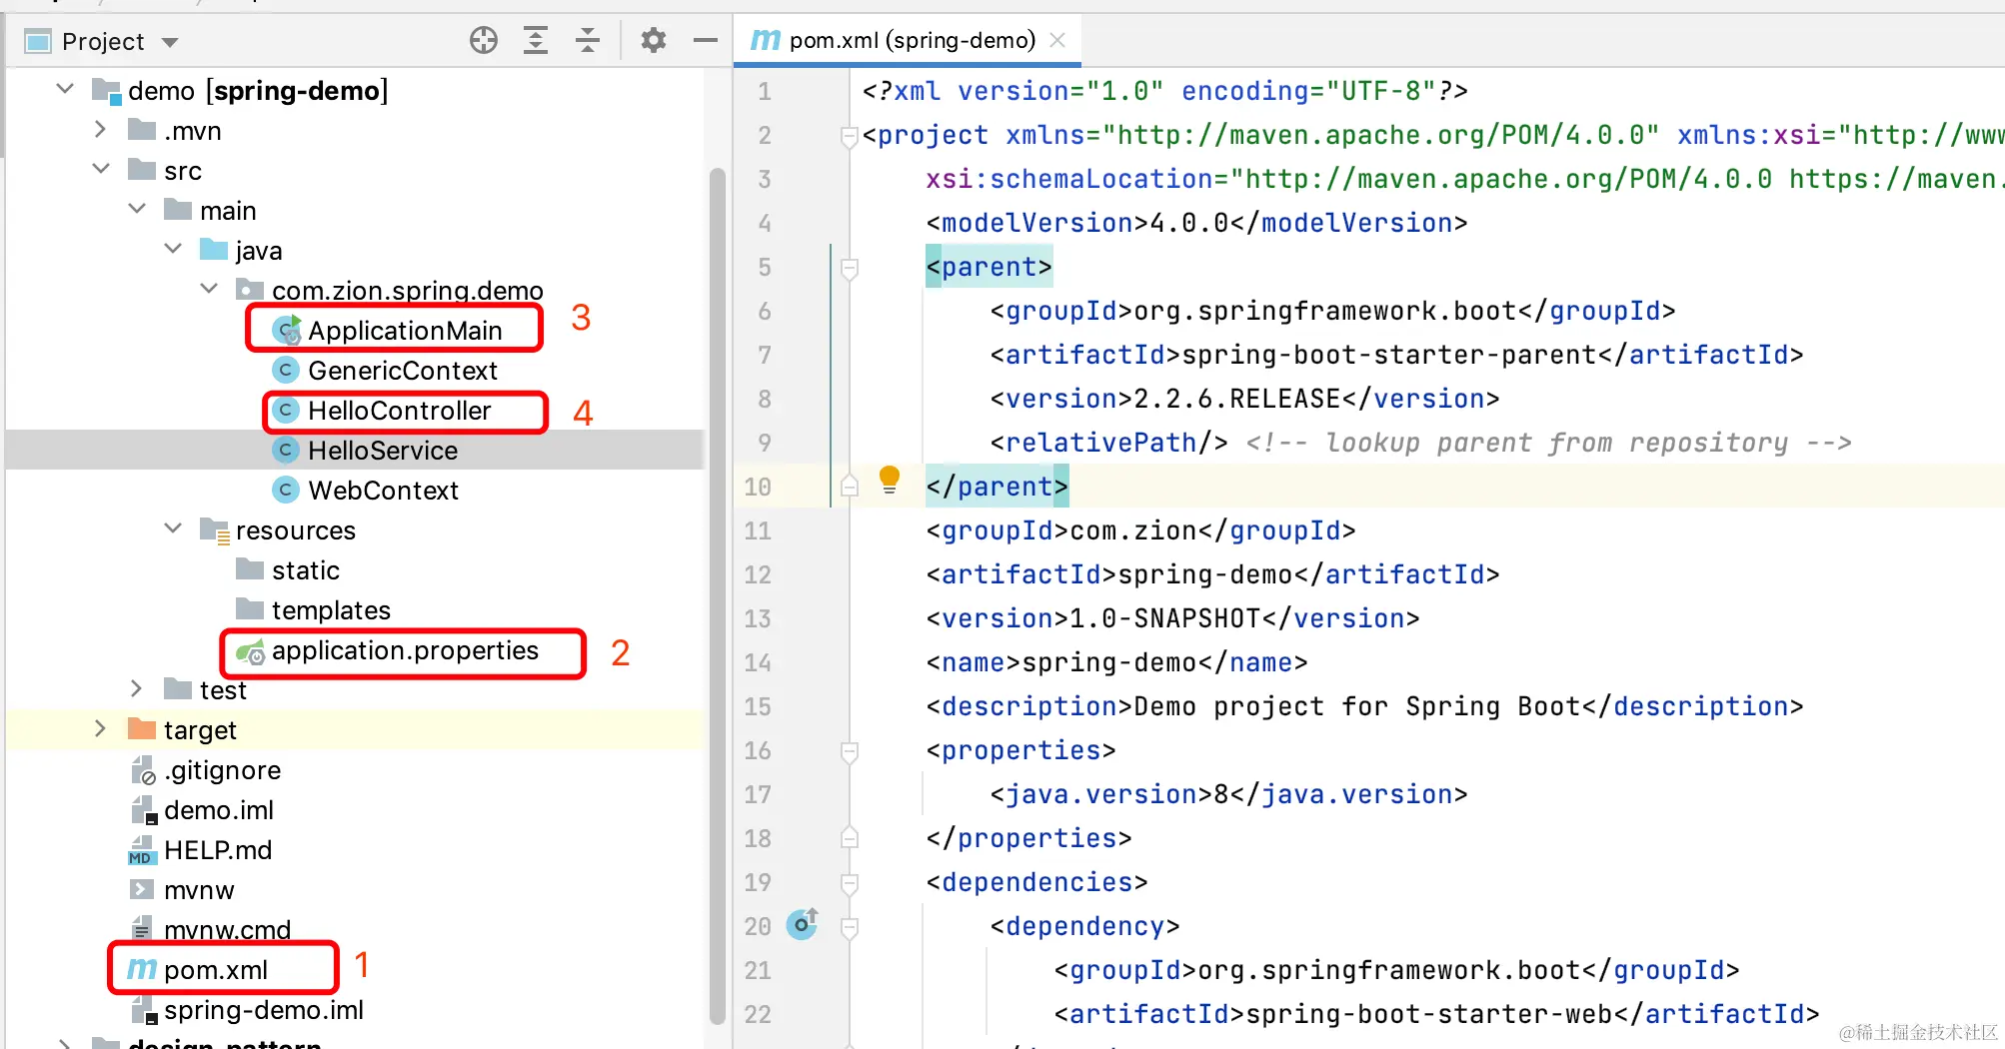Collapse the main folder
The height and width of the screenshot is (1049, 2005).
coord(138,209)
